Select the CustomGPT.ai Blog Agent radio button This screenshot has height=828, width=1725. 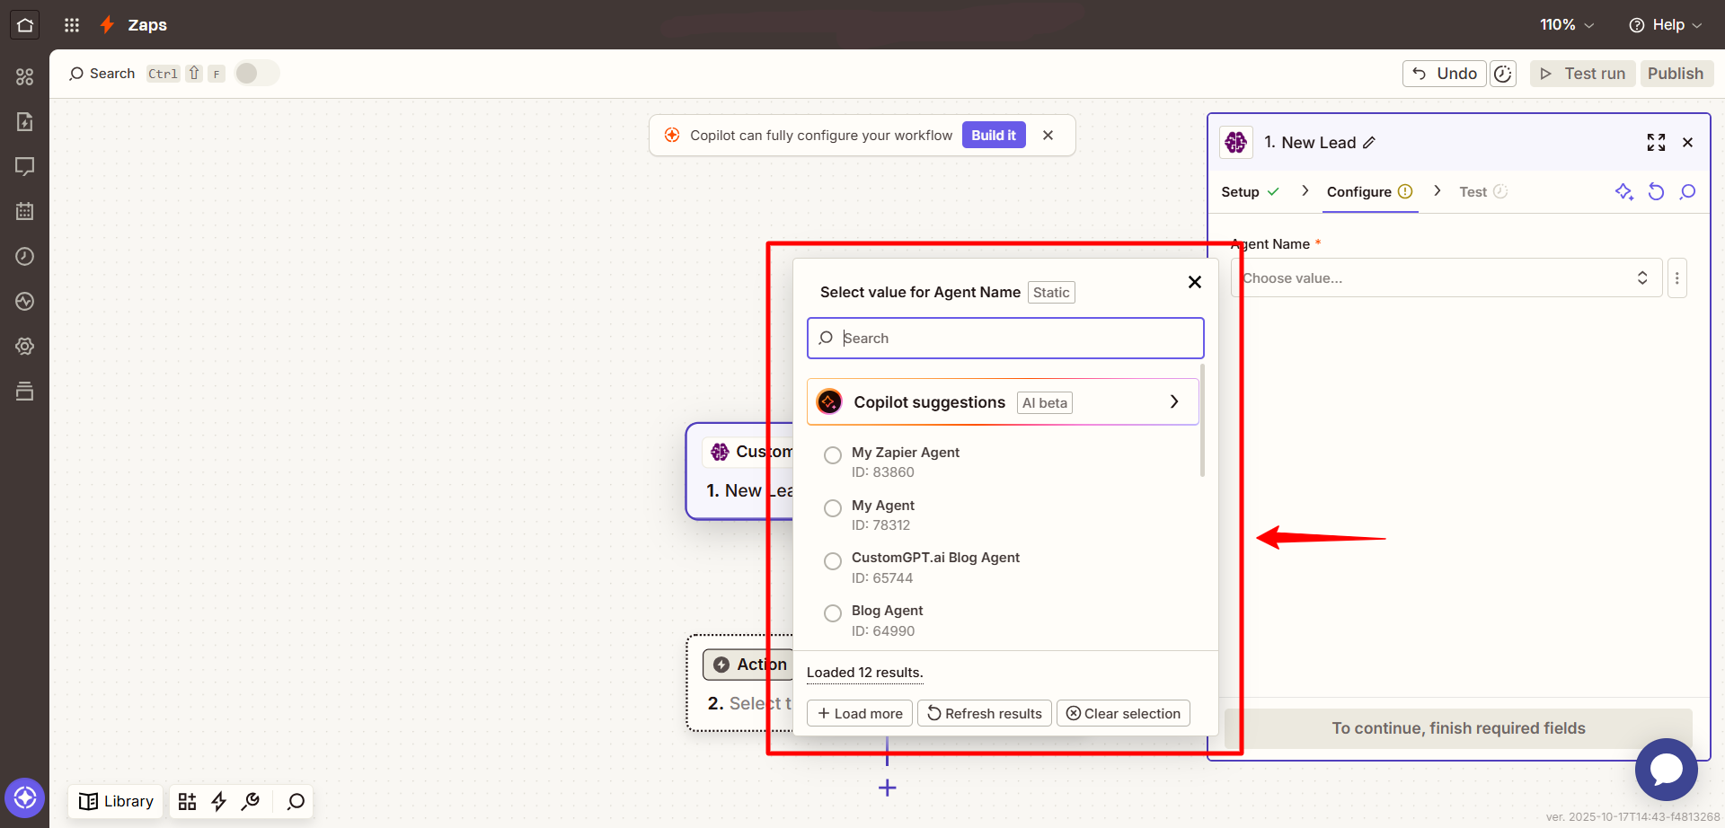pos(833,561)
